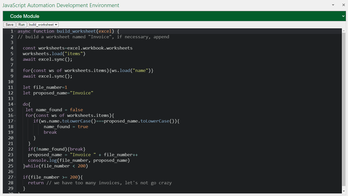Click the Code Module header title
Viewport: 348px width, 196px height.
pos(25,16)
